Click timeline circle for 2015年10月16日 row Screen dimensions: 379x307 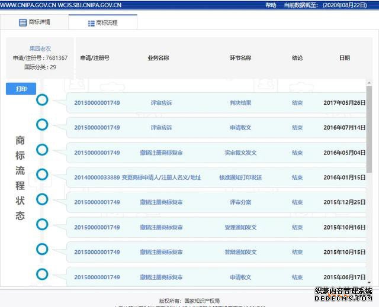tap(42, 224)
